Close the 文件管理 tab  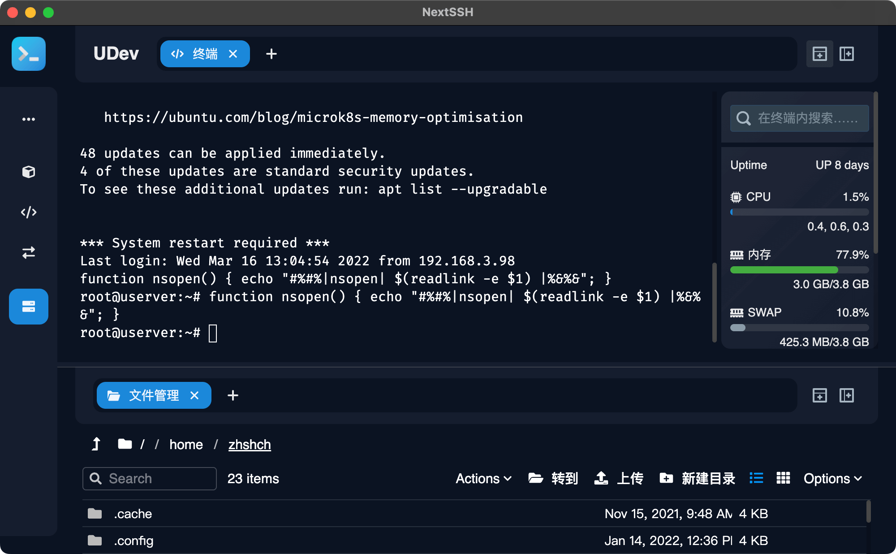pyautogui.click(x=194, y=395)
